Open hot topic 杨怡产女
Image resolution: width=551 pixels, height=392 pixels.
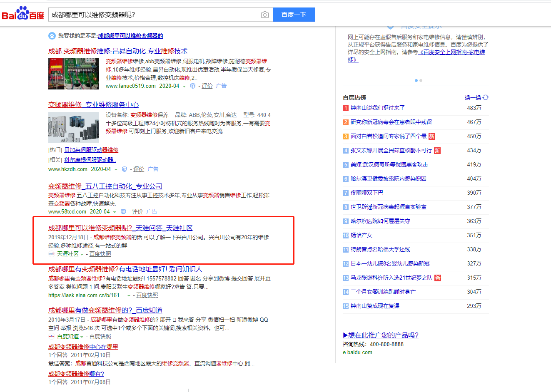pyautogui.click(x=362, y=235)
